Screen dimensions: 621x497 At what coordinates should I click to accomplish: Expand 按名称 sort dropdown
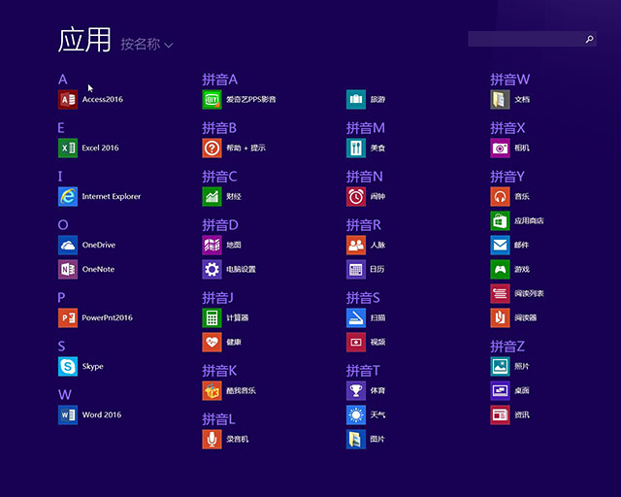[147, 45]
